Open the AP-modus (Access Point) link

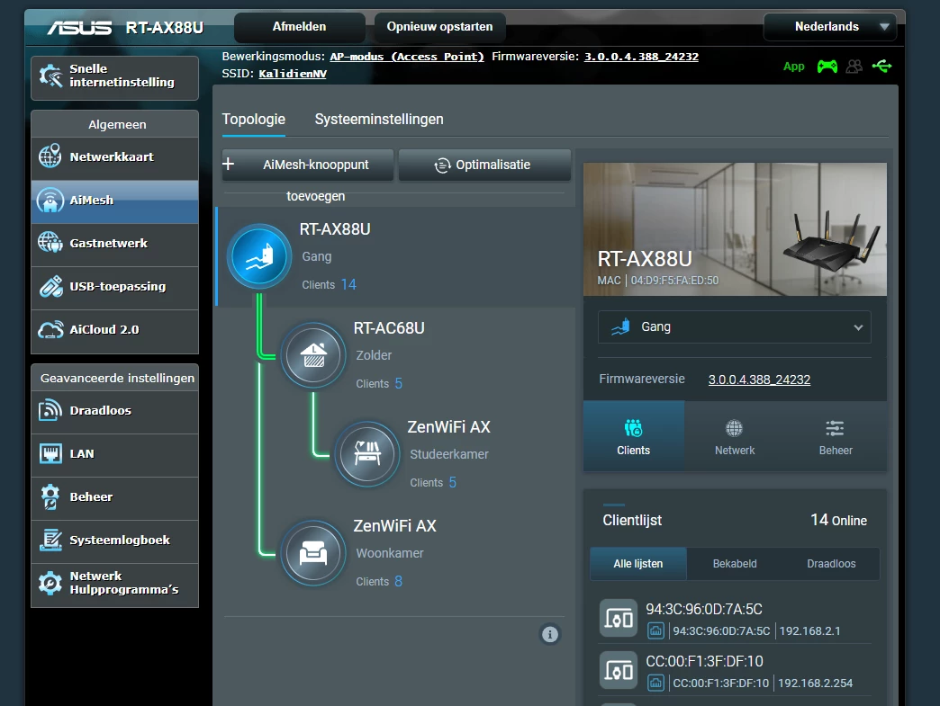(x=406, y=57)
